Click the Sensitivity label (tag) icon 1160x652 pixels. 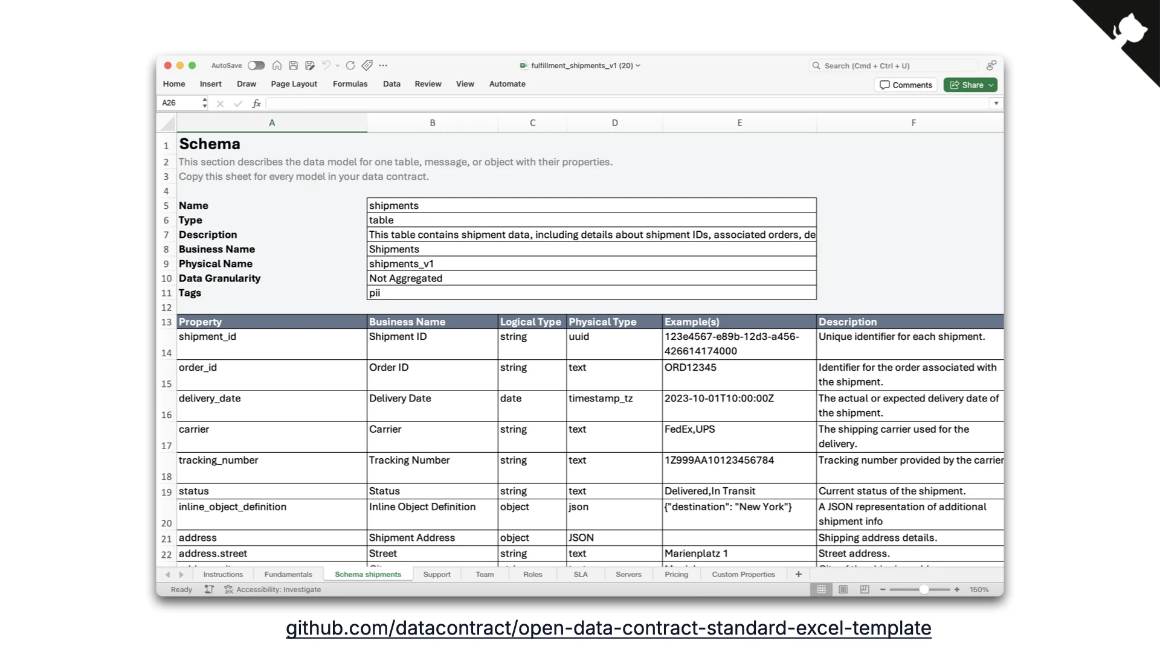click(x=367, y=65)
